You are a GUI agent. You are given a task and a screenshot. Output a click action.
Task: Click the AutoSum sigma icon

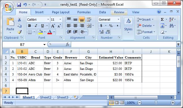tap(162, 20)
